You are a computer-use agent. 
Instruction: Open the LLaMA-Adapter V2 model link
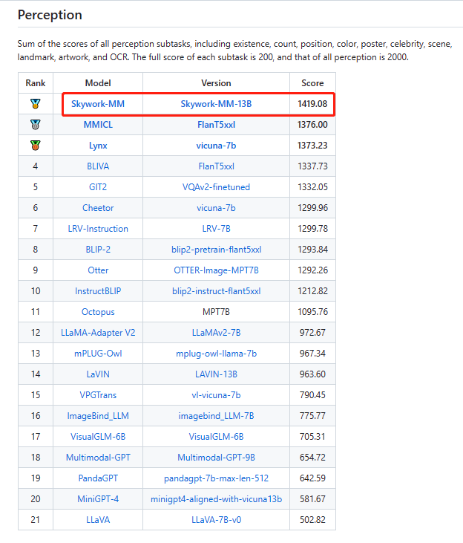tap(98, 333)
